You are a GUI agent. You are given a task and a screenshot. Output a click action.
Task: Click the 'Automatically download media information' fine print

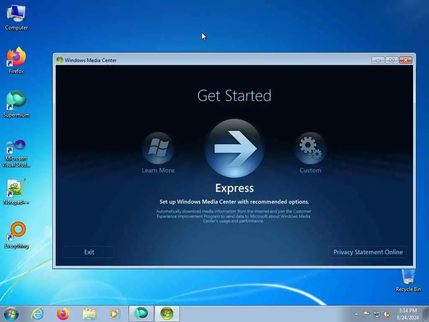tap(233, 216)
